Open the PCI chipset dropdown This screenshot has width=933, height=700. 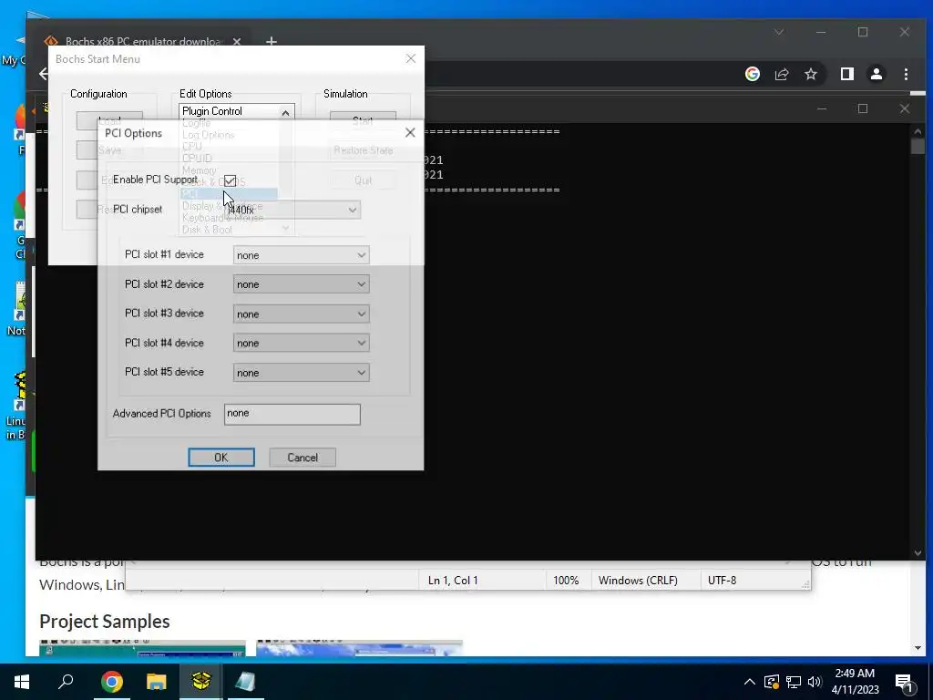(292, 210)
